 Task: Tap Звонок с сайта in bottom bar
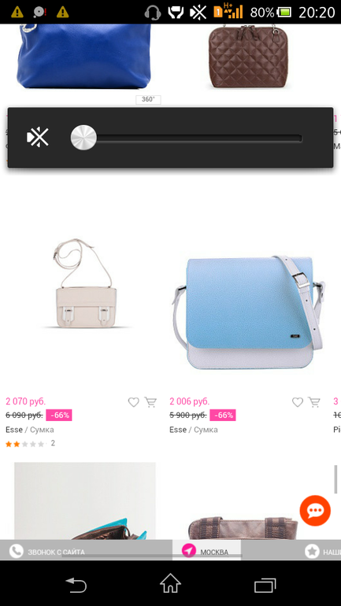click(47, 552)
